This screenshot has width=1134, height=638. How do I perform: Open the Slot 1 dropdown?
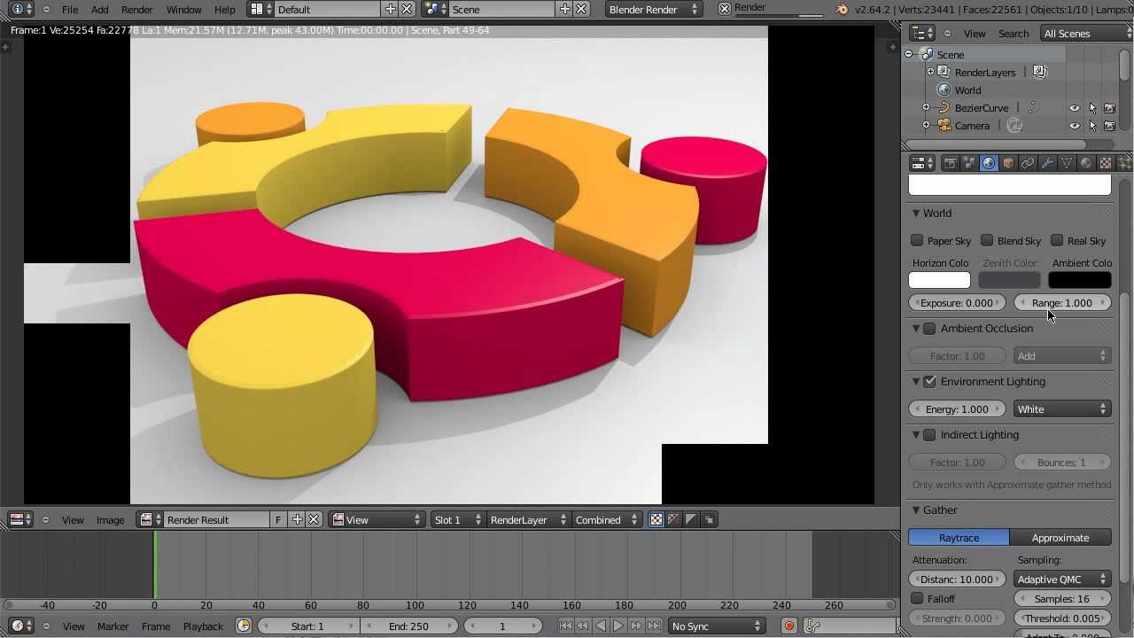[457, 519]
